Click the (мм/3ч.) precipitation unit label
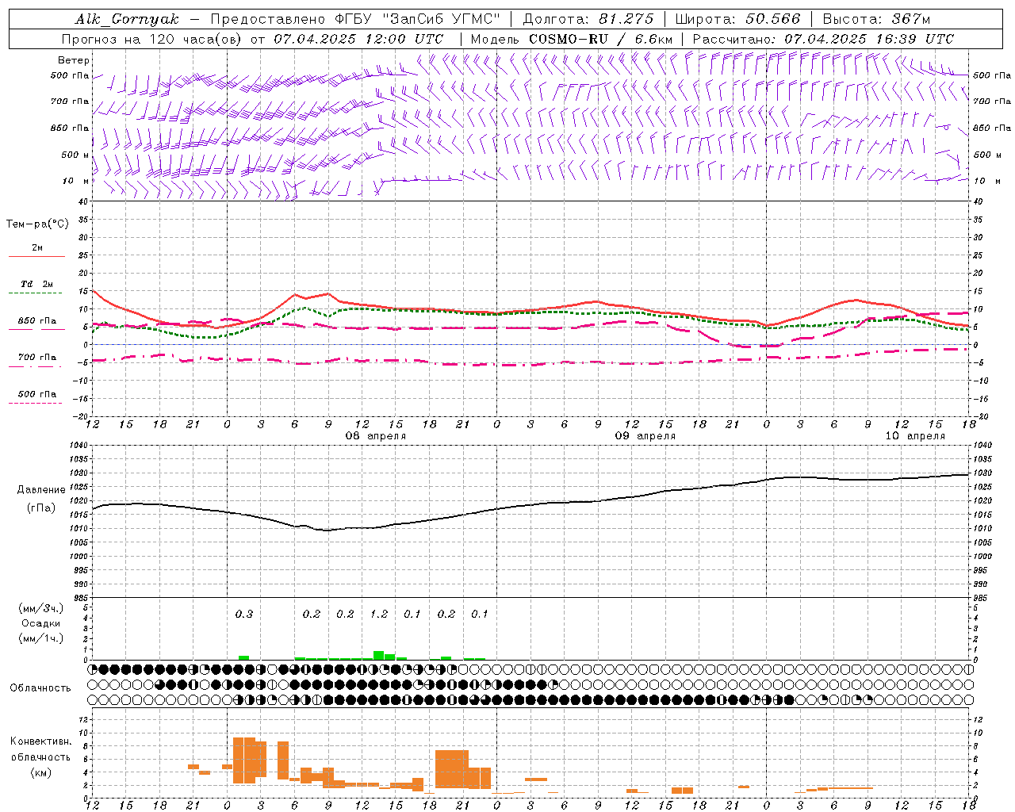1015x812 pixels. pyautogui.click(x=40, y=608)
